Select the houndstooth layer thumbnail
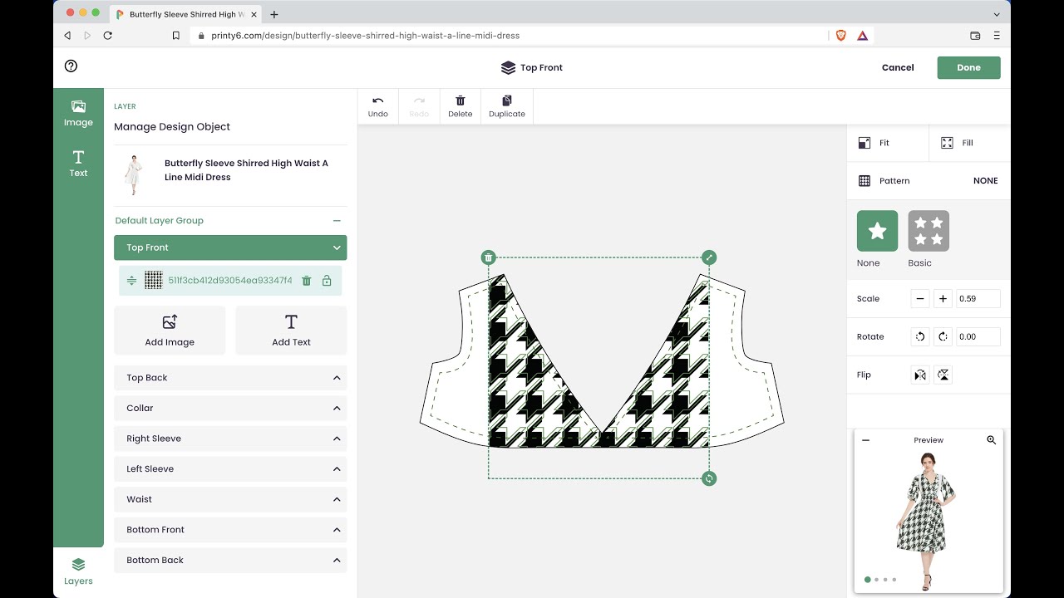 (153, 280)
